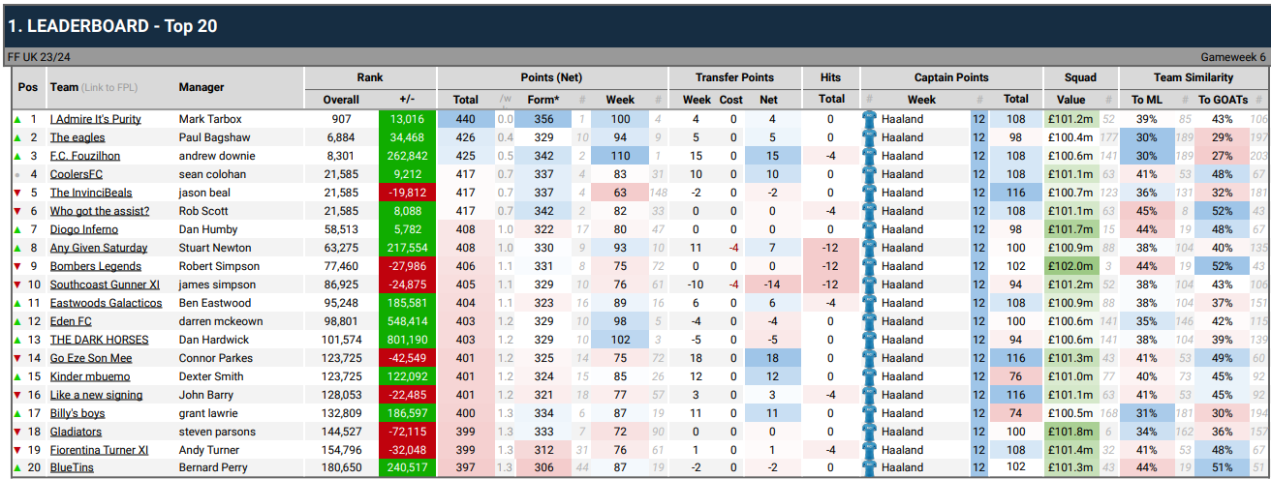Click the green up arrow beside position 20
1271x479 pixels.
16,468
